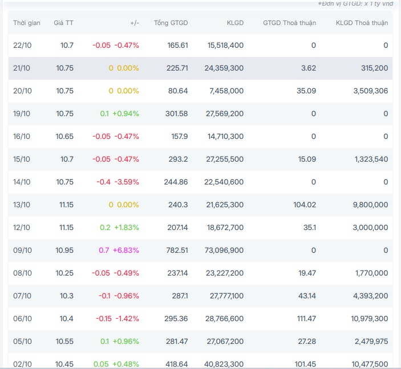The height and width of the screenshot is (369, 401).
Task: Click the -0.96% change on 07/10
Action: pos(126,296)
